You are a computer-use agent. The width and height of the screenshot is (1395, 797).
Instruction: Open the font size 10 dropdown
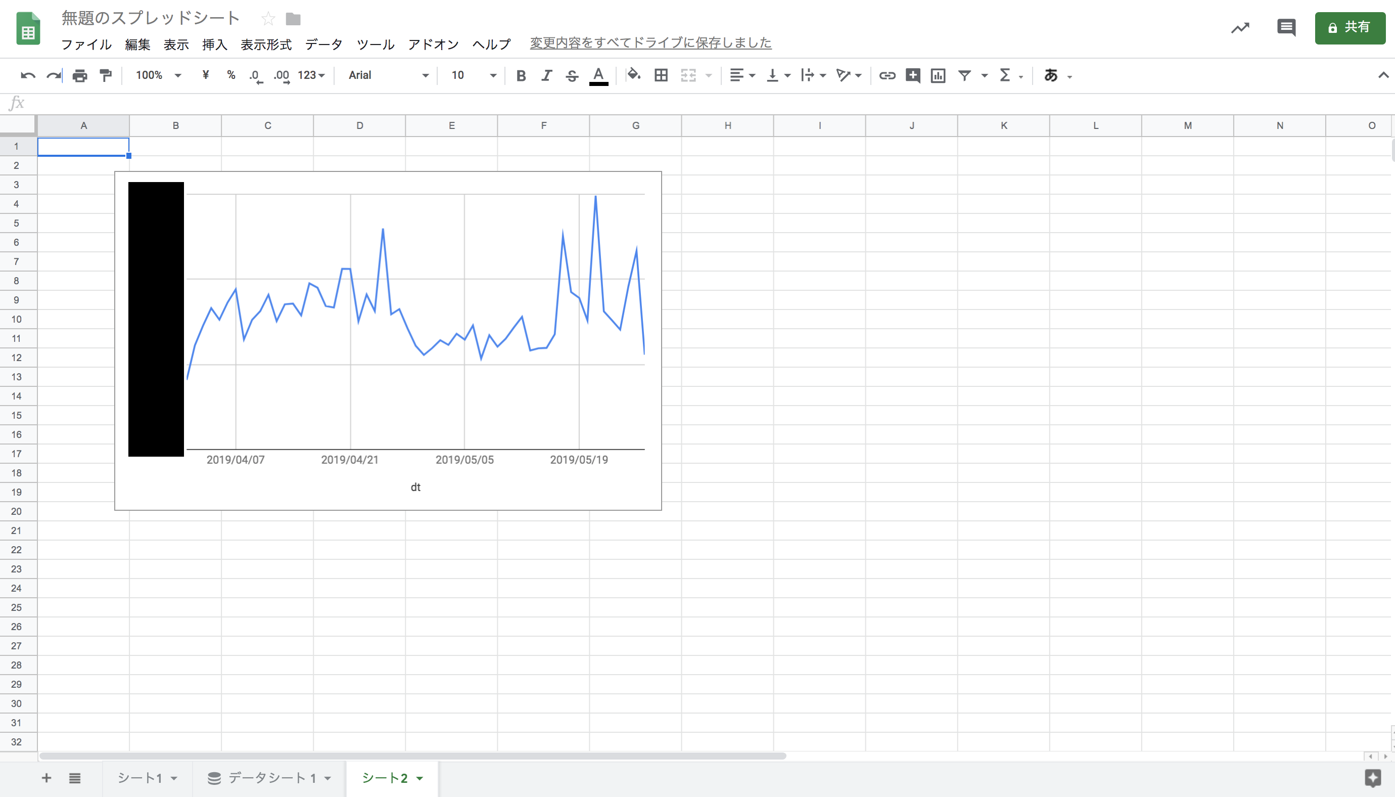474,75
